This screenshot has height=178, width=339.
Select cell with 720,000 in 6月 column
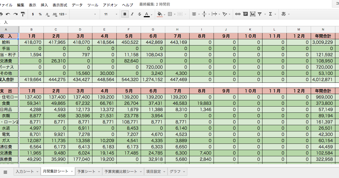[x=153, y=67]
